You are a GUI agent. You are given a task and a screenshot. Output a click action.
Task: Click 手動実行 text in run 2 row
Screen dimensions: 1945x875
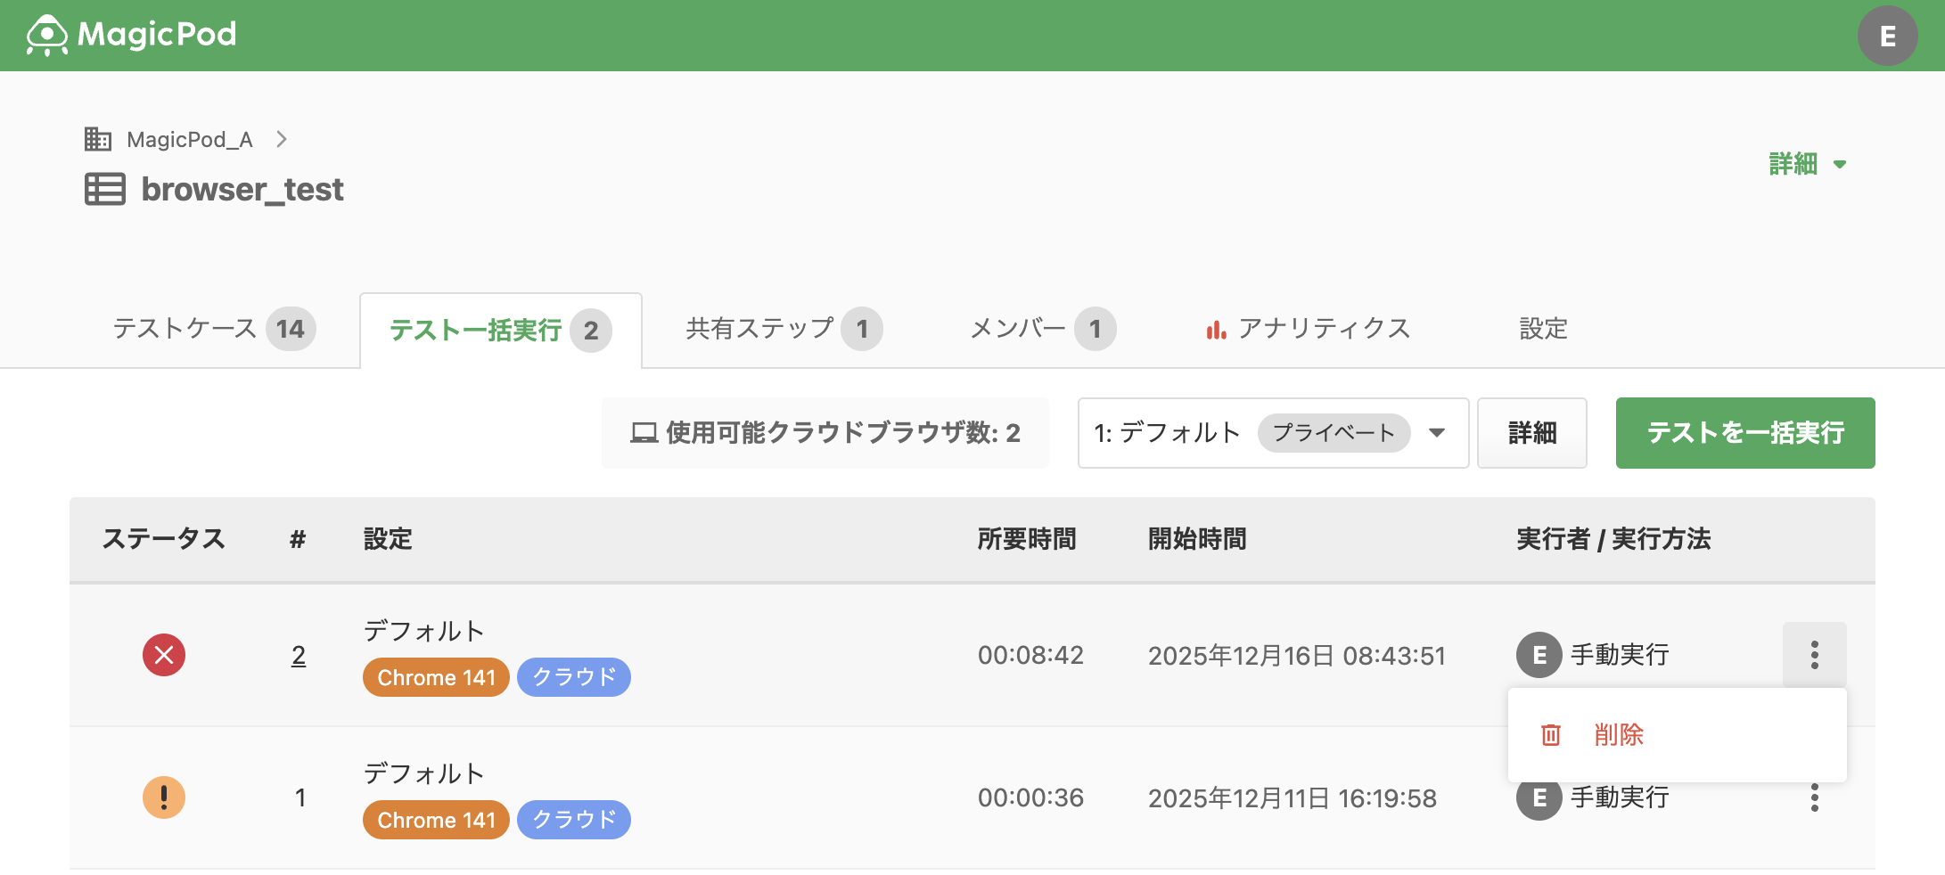pos(1620,655)
